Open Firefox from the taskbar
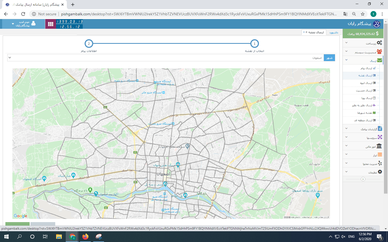 click(85, 237)
